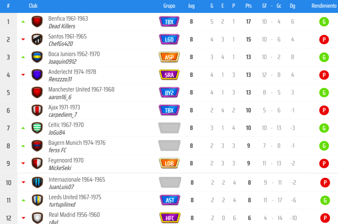Open the orange ASP group badge
This screenshot has height=224, width=338.
[x=169, y=57]
